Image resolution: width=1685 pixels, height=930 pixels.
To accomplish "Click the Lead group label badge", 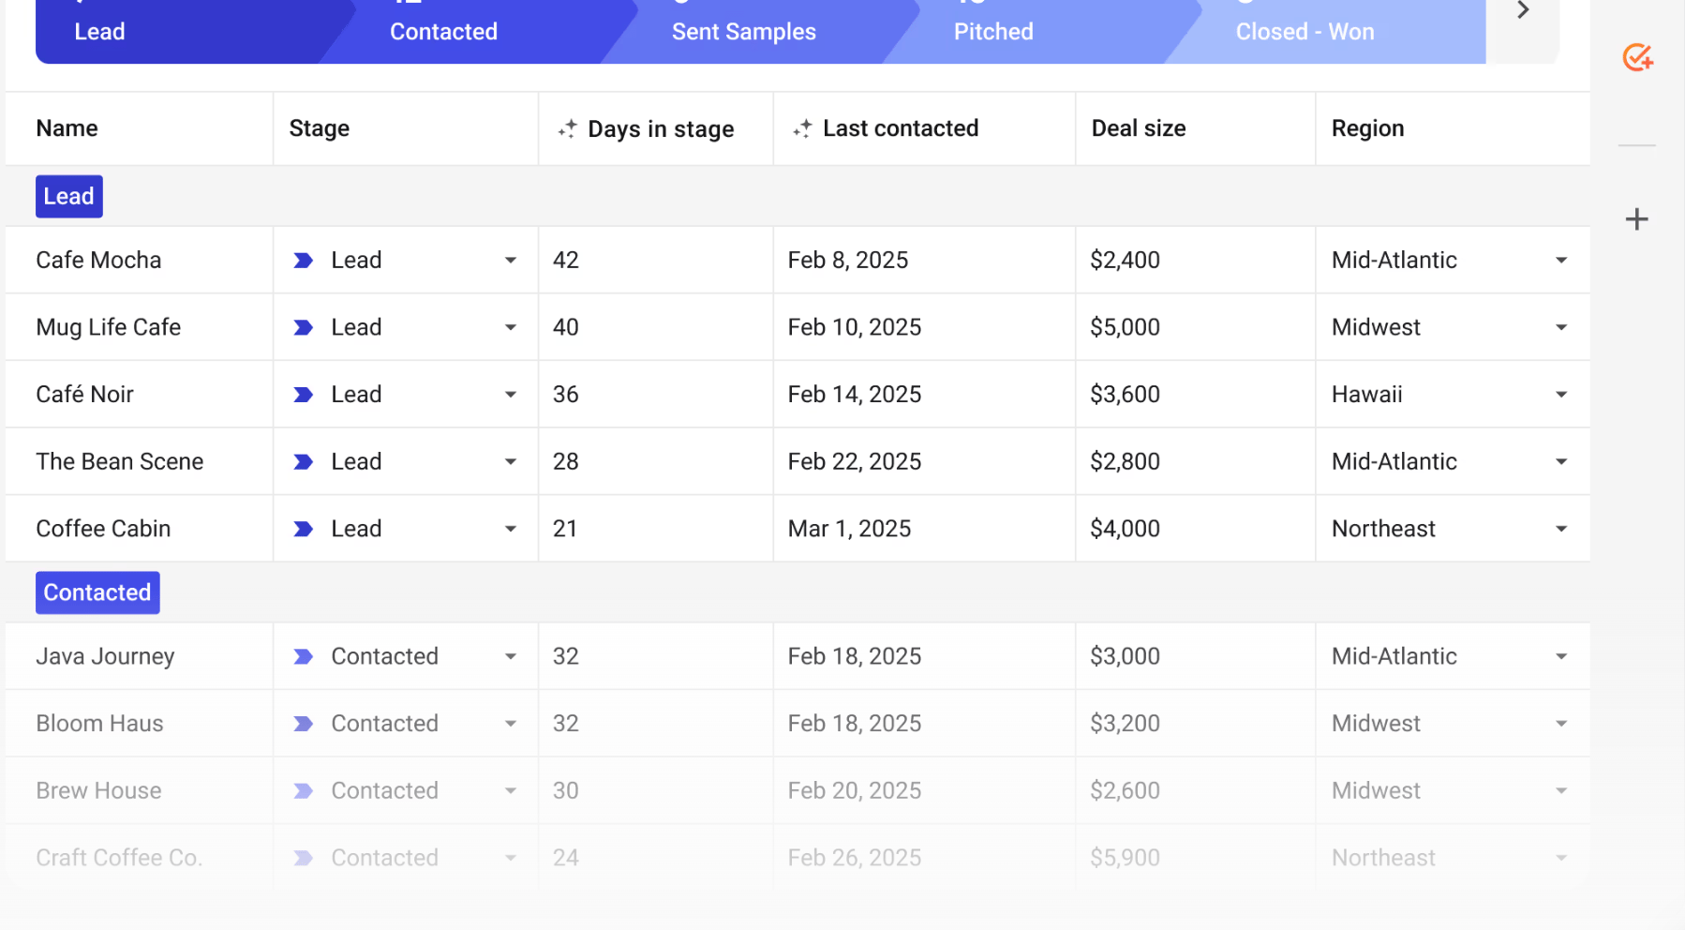I will click(69, 197).
